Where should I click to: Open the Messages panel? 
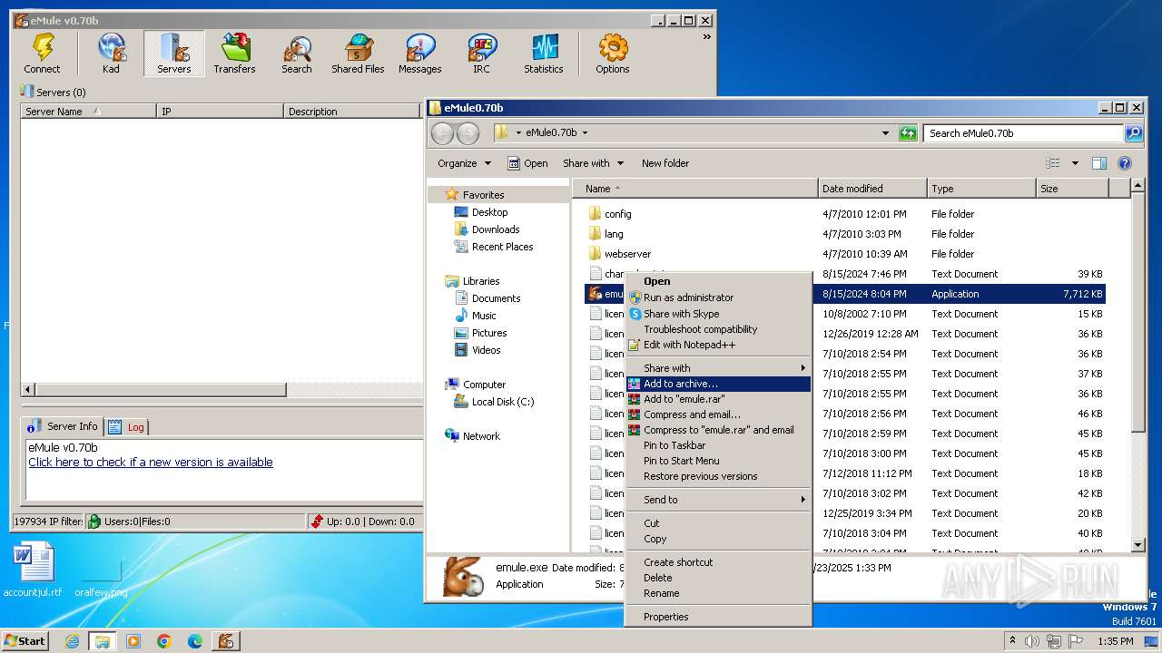coord(419,54)
